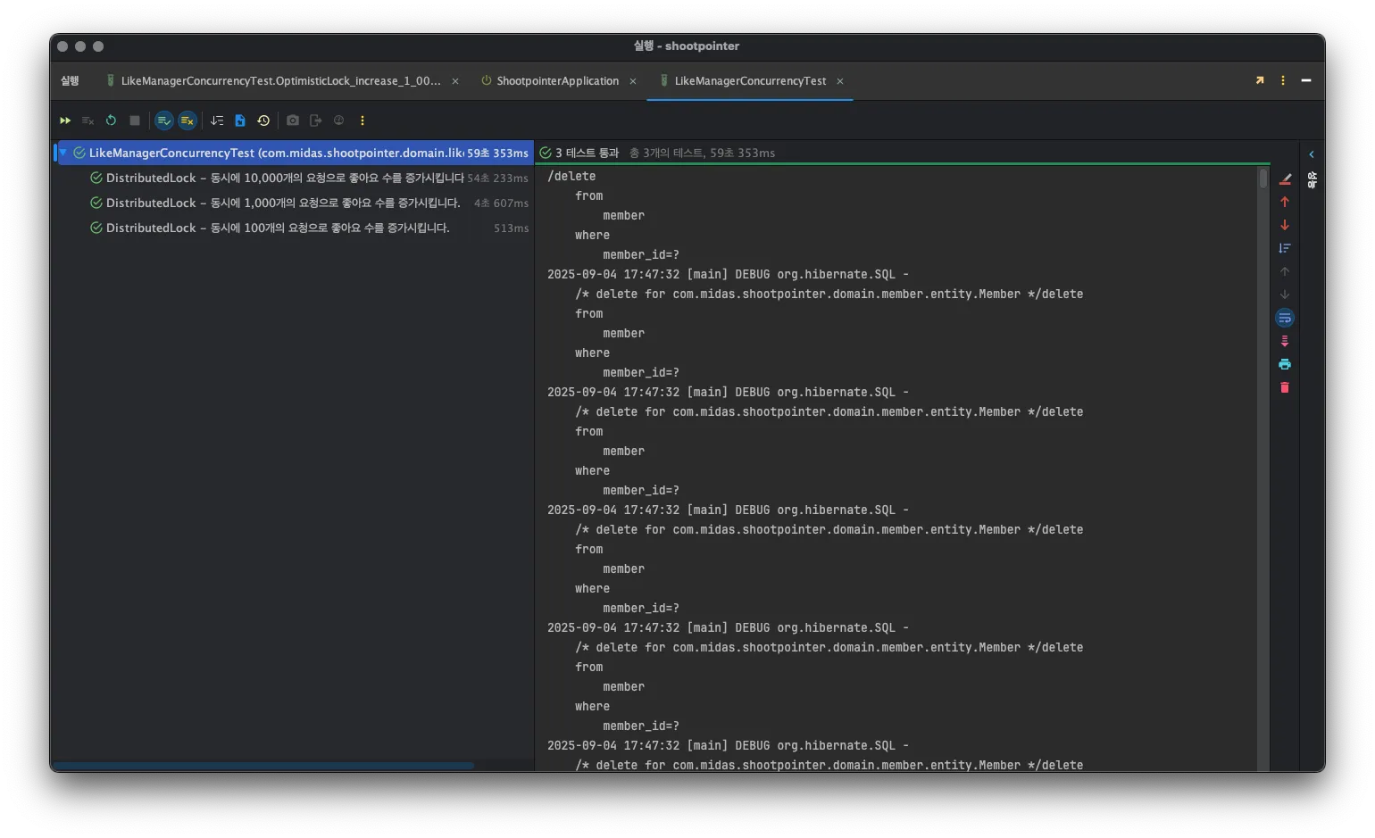Collapse the LikeManagerConcurrencyTest tree node
Screen dimensions: 1375x838
pyautogui.click(x=62, y=153)
